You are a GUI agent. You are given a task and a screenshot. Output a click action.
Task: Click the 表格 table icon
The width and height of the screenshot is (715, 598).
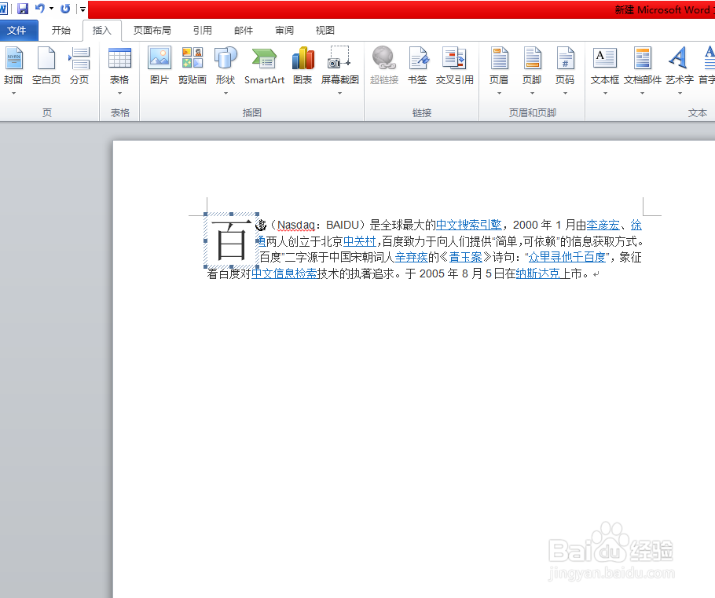[x=119, y=58]
